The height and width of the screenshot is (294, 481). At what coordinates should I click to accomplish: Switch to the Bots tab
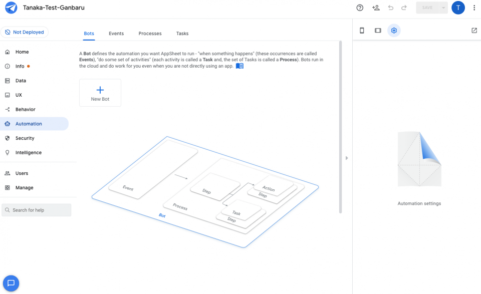[x=89, y=34]
